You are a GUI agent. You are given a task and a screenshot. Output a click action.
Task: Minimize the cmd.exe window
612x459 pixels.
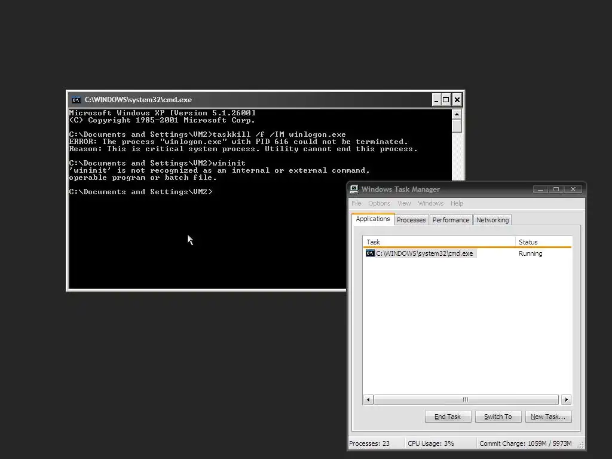[x=436, y=100]
